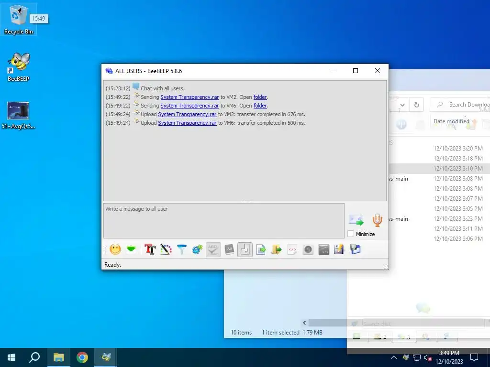
Task: Open the message filter funnel icon
Action: coord(181,249)
